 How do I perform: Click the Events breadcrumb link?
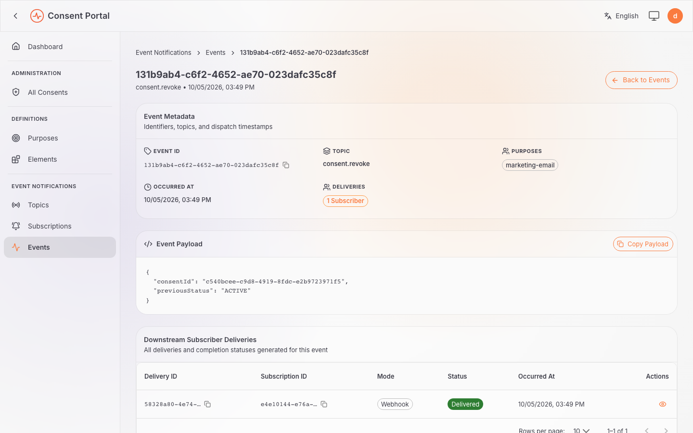216,52
